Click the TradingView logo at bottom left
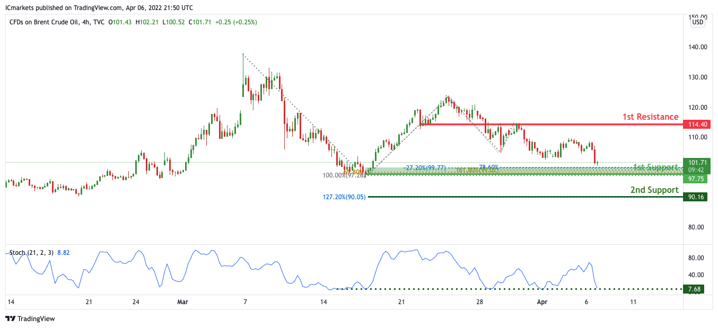This screenshot has width=718, height=328. [30, 318]
